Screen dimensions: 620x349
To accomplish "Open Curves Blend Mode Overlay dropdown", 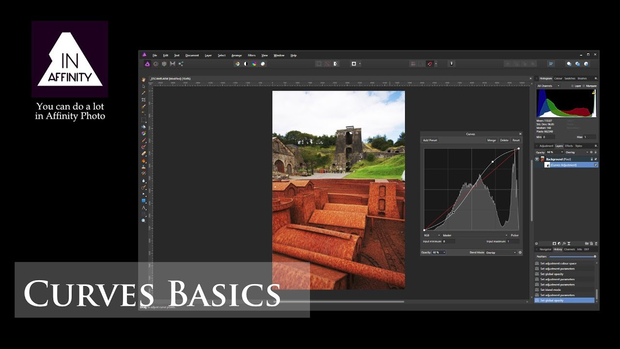I will pyautogui.click(x=501, y=253).
